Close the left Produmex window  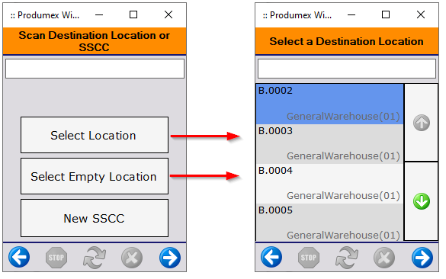point(168,14)
